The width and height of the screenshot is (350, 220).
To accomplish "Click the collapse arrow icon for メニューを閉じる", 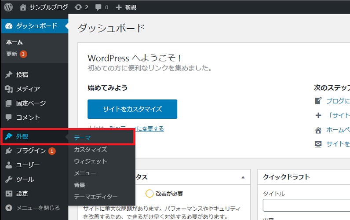I will click(x=9, y=208).
